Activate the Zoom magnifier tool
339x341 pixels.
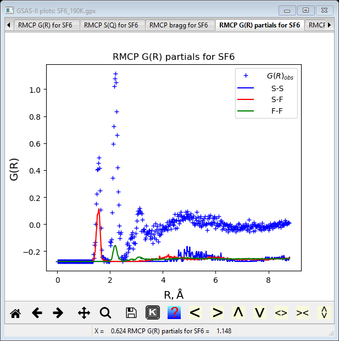105,313
